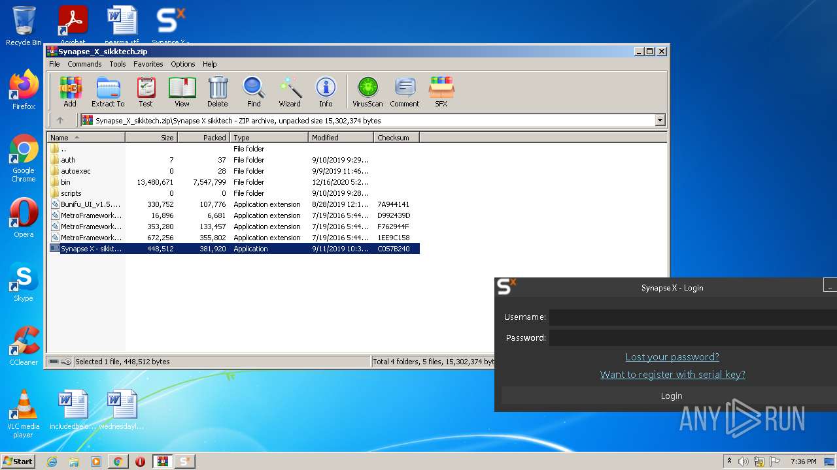
Task: Expand the address path dropdown
Action: [x=660, y=120]
